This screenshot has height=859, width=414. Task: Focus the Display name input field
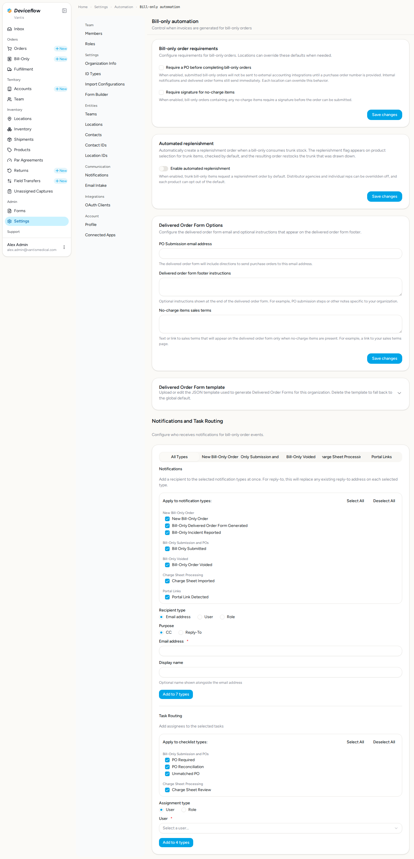(280, 673)
